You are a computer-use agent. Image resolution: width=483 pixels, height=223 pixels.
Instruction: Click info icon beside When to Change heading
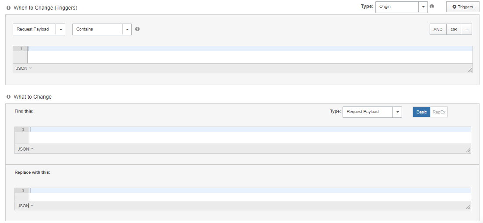pyautogui.click(x=8, y=8)
